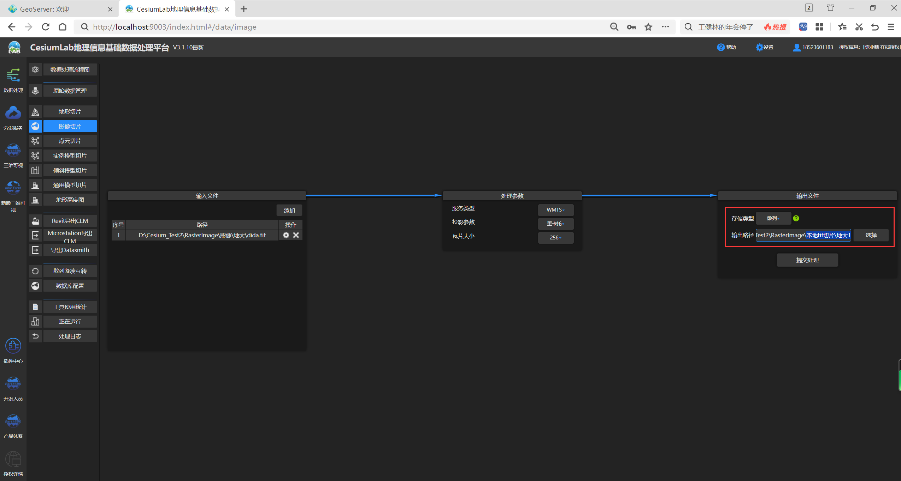The height and width of the screenshot is (481, 901).
Task: Select the 通用模型切片 menu item
Action: coord(70,185)
